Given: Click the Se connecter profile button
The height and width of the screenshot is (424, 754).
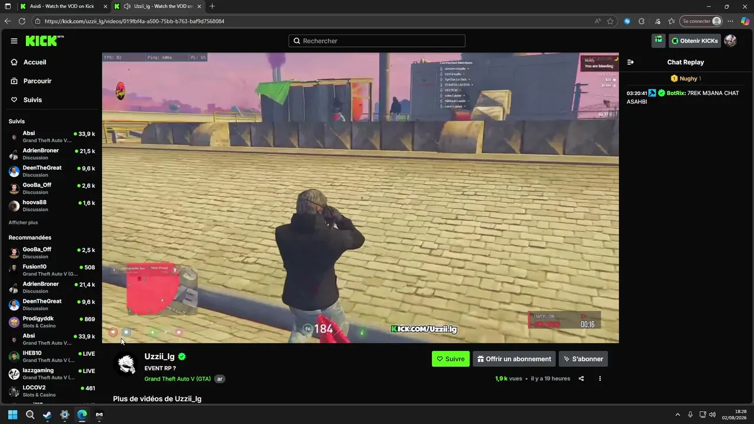Looking at the screenshot, I should pos(701,21).
